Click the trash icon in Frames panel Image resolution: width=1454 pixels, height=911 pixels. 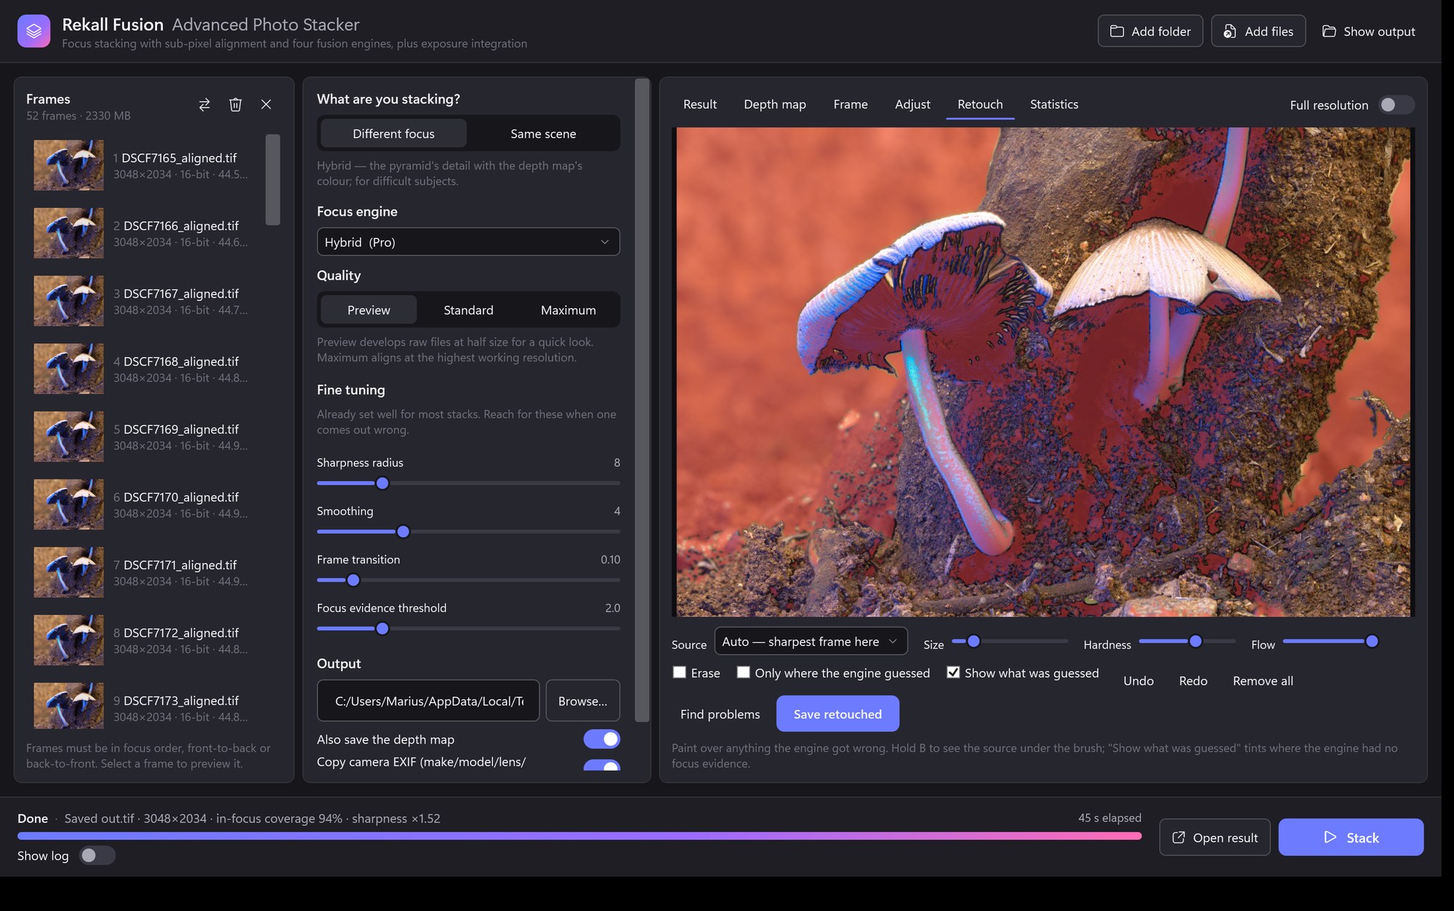(236, 105)
